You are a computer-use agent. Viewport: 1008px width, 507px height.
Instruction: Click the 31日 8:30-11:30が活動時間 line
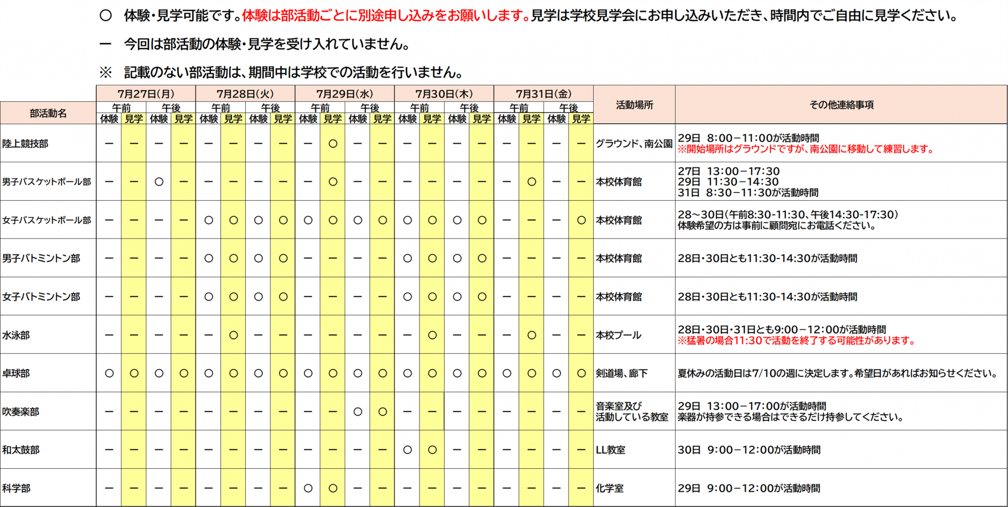(x=748, y=192)
